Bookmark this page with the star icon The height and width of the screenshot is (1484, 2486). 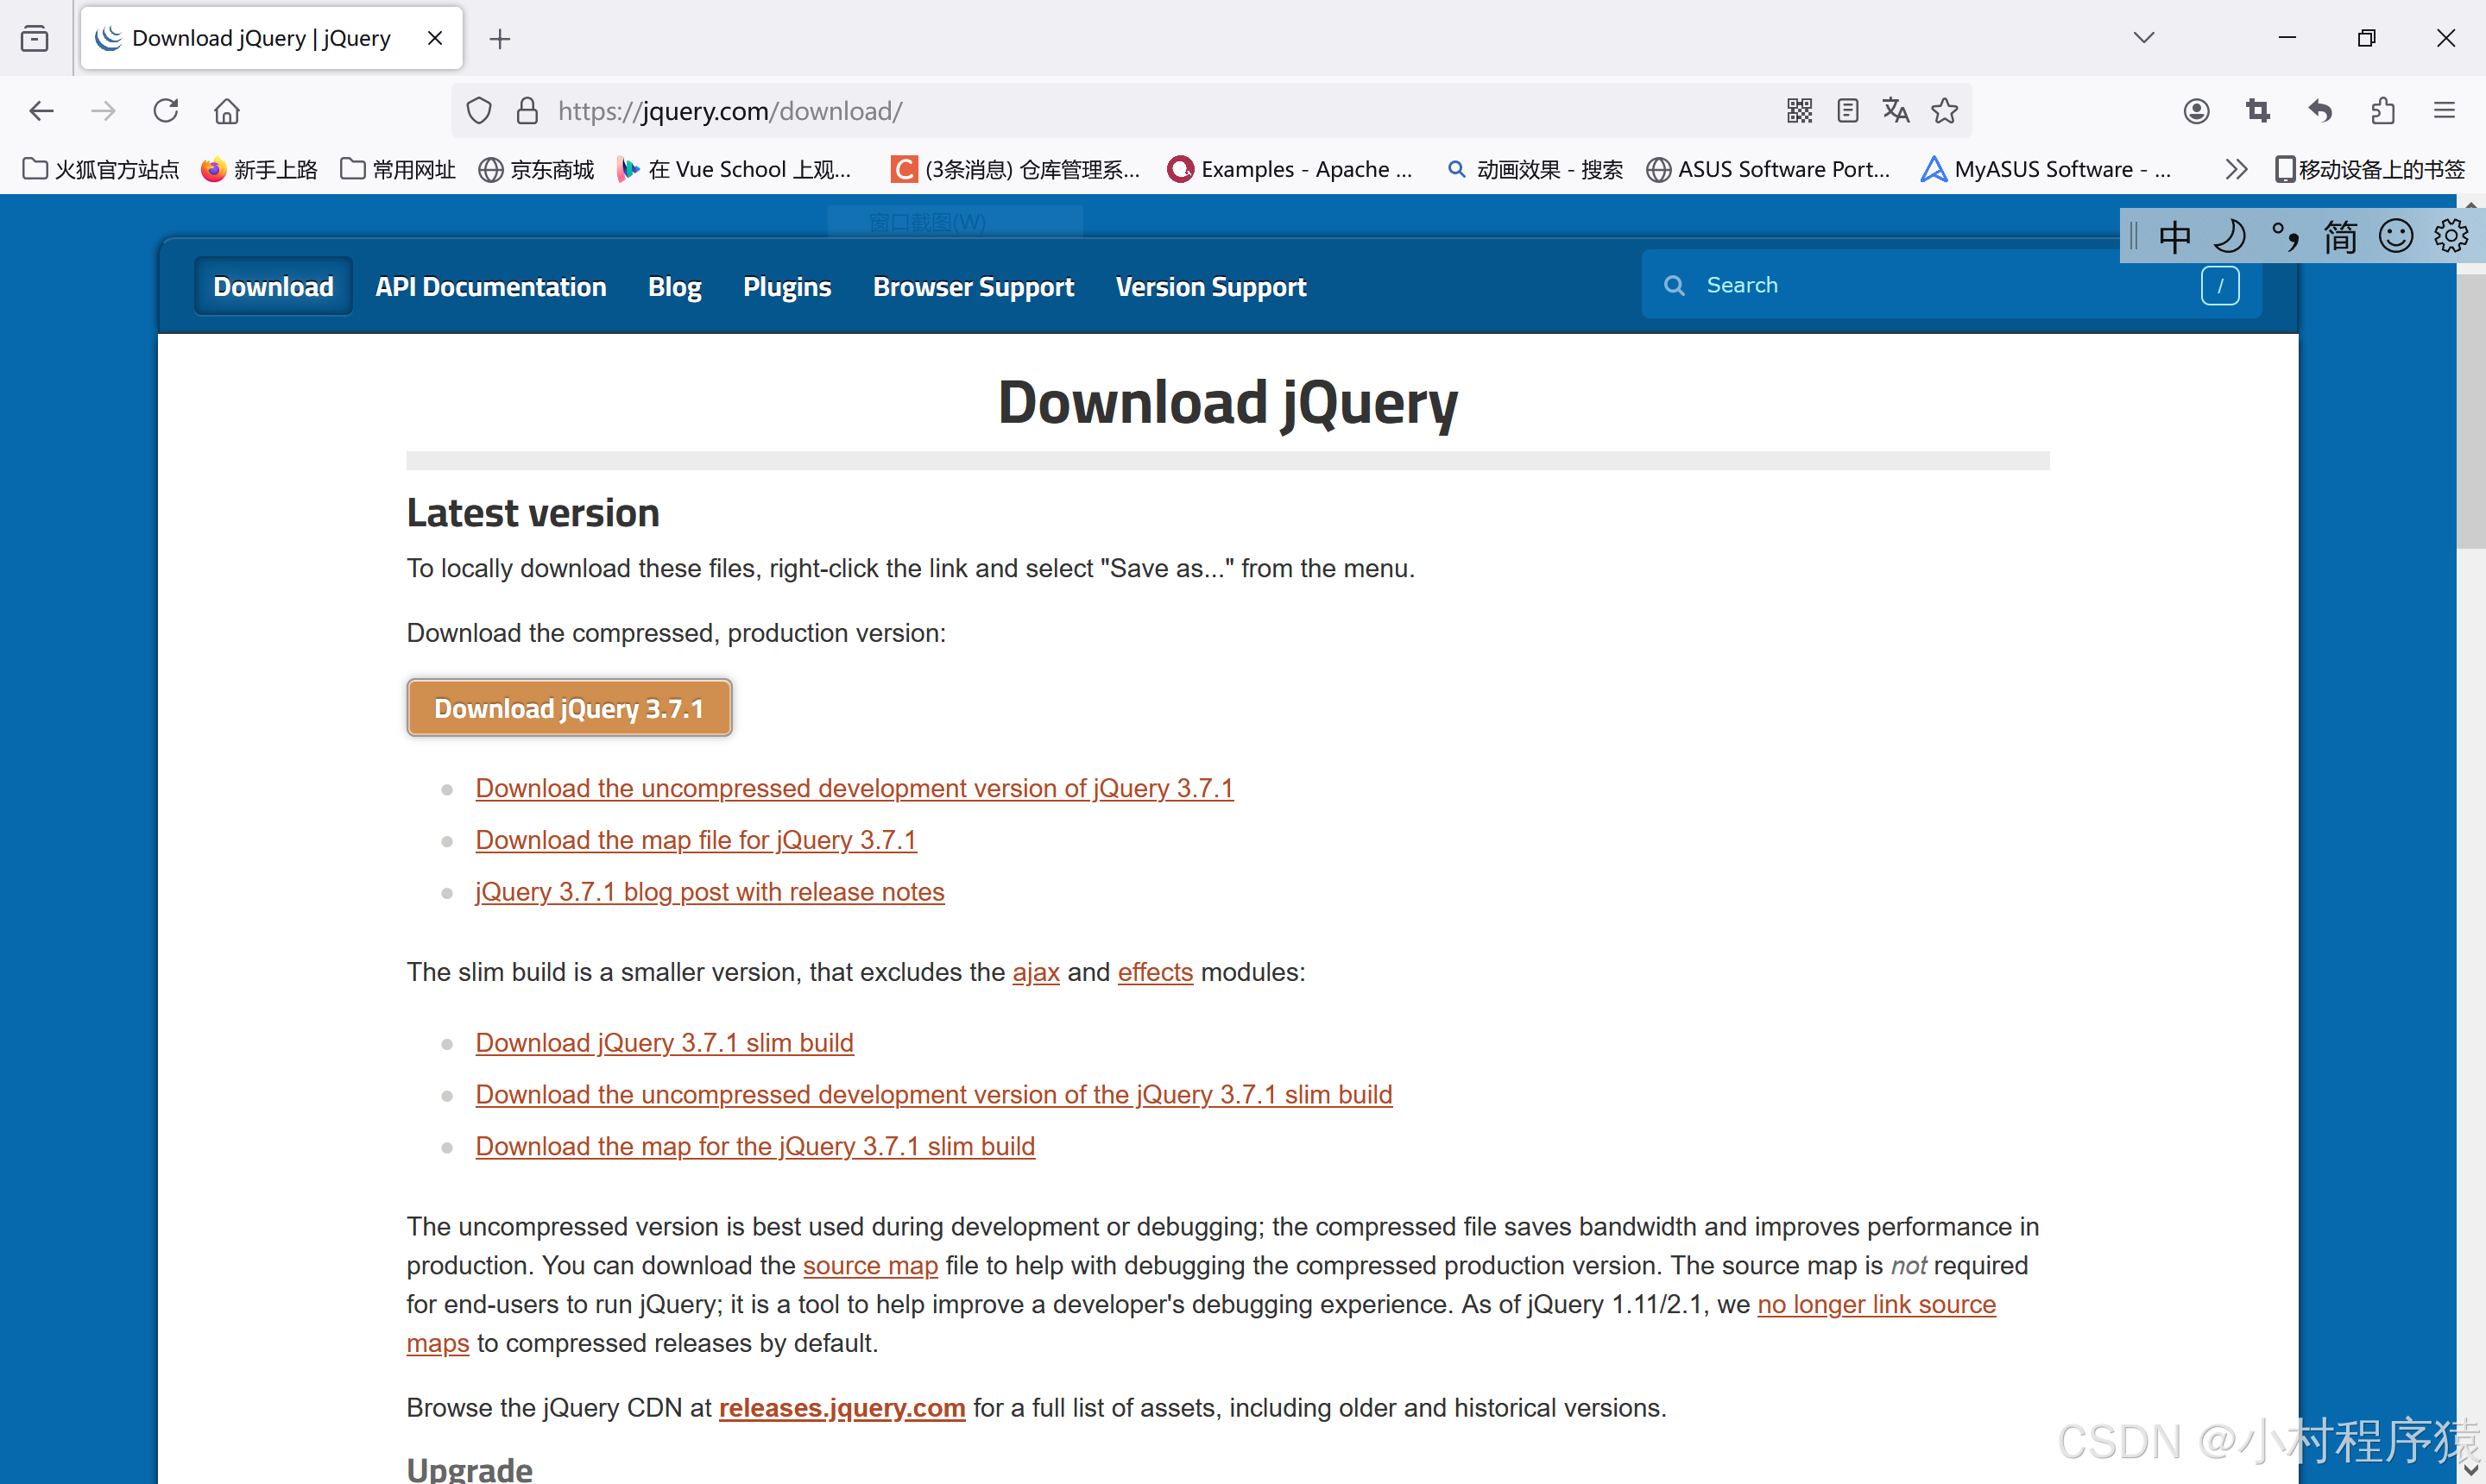pos(1945,111)
